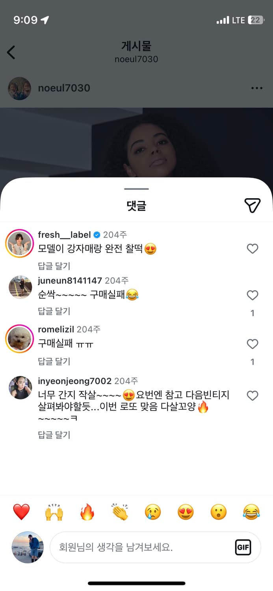Like romelizil's comment with the heart
The width and height of the screenshot is (273, 591).
point(253,344)
